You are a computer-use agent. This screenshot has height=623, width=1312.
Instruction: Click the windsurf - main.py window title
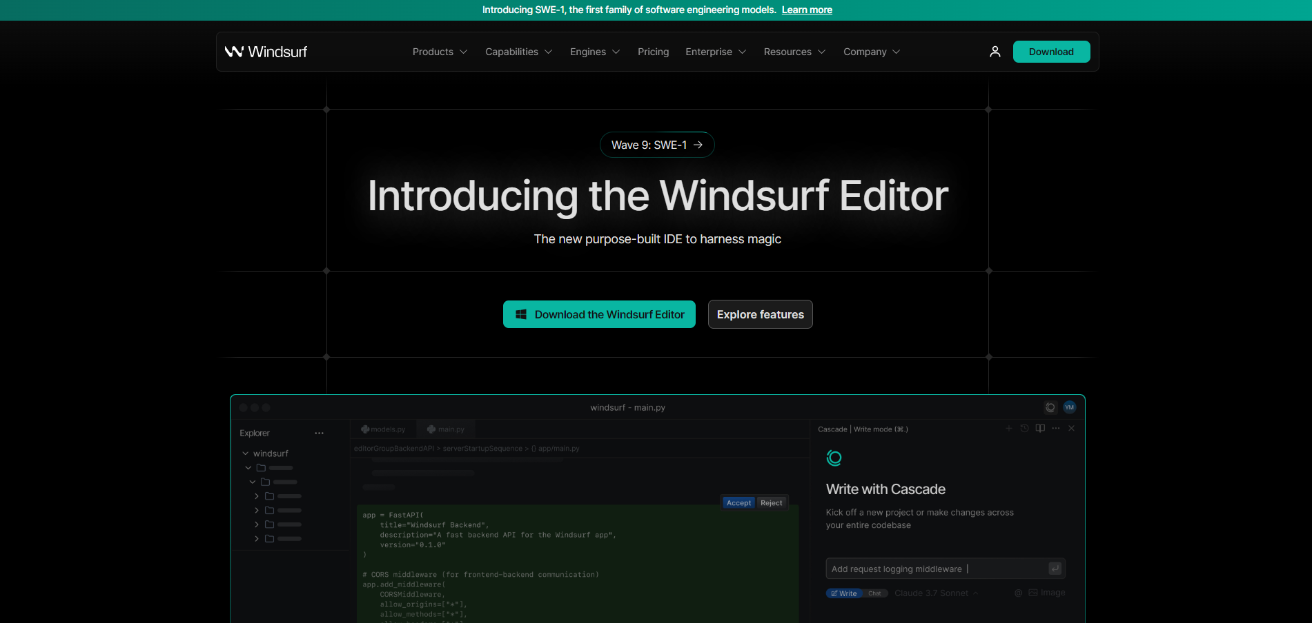click(627, 407)
